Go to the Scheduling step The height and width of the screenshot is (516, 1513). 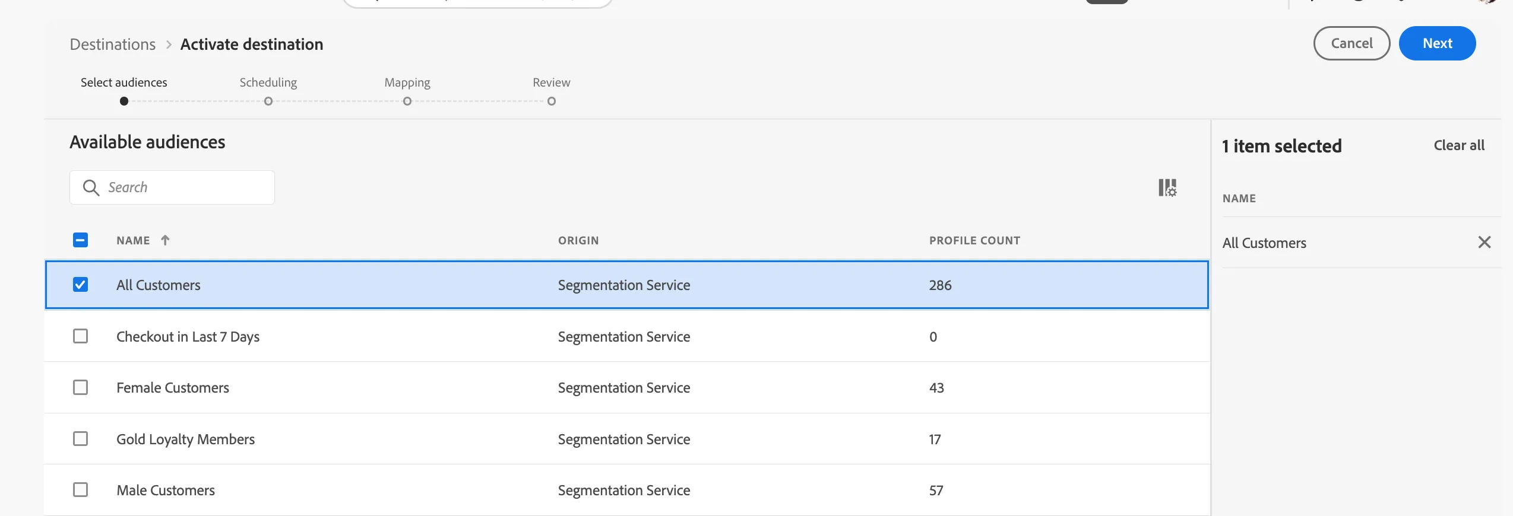(268, 82)
